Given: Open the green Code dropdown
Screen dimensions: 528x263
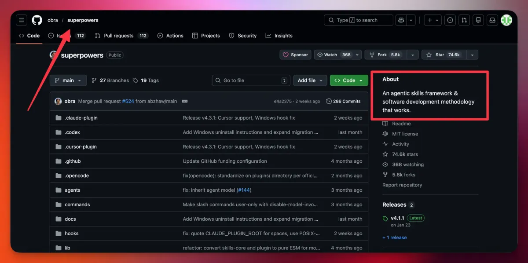Looking at the screenshot, I should point(349,80).
